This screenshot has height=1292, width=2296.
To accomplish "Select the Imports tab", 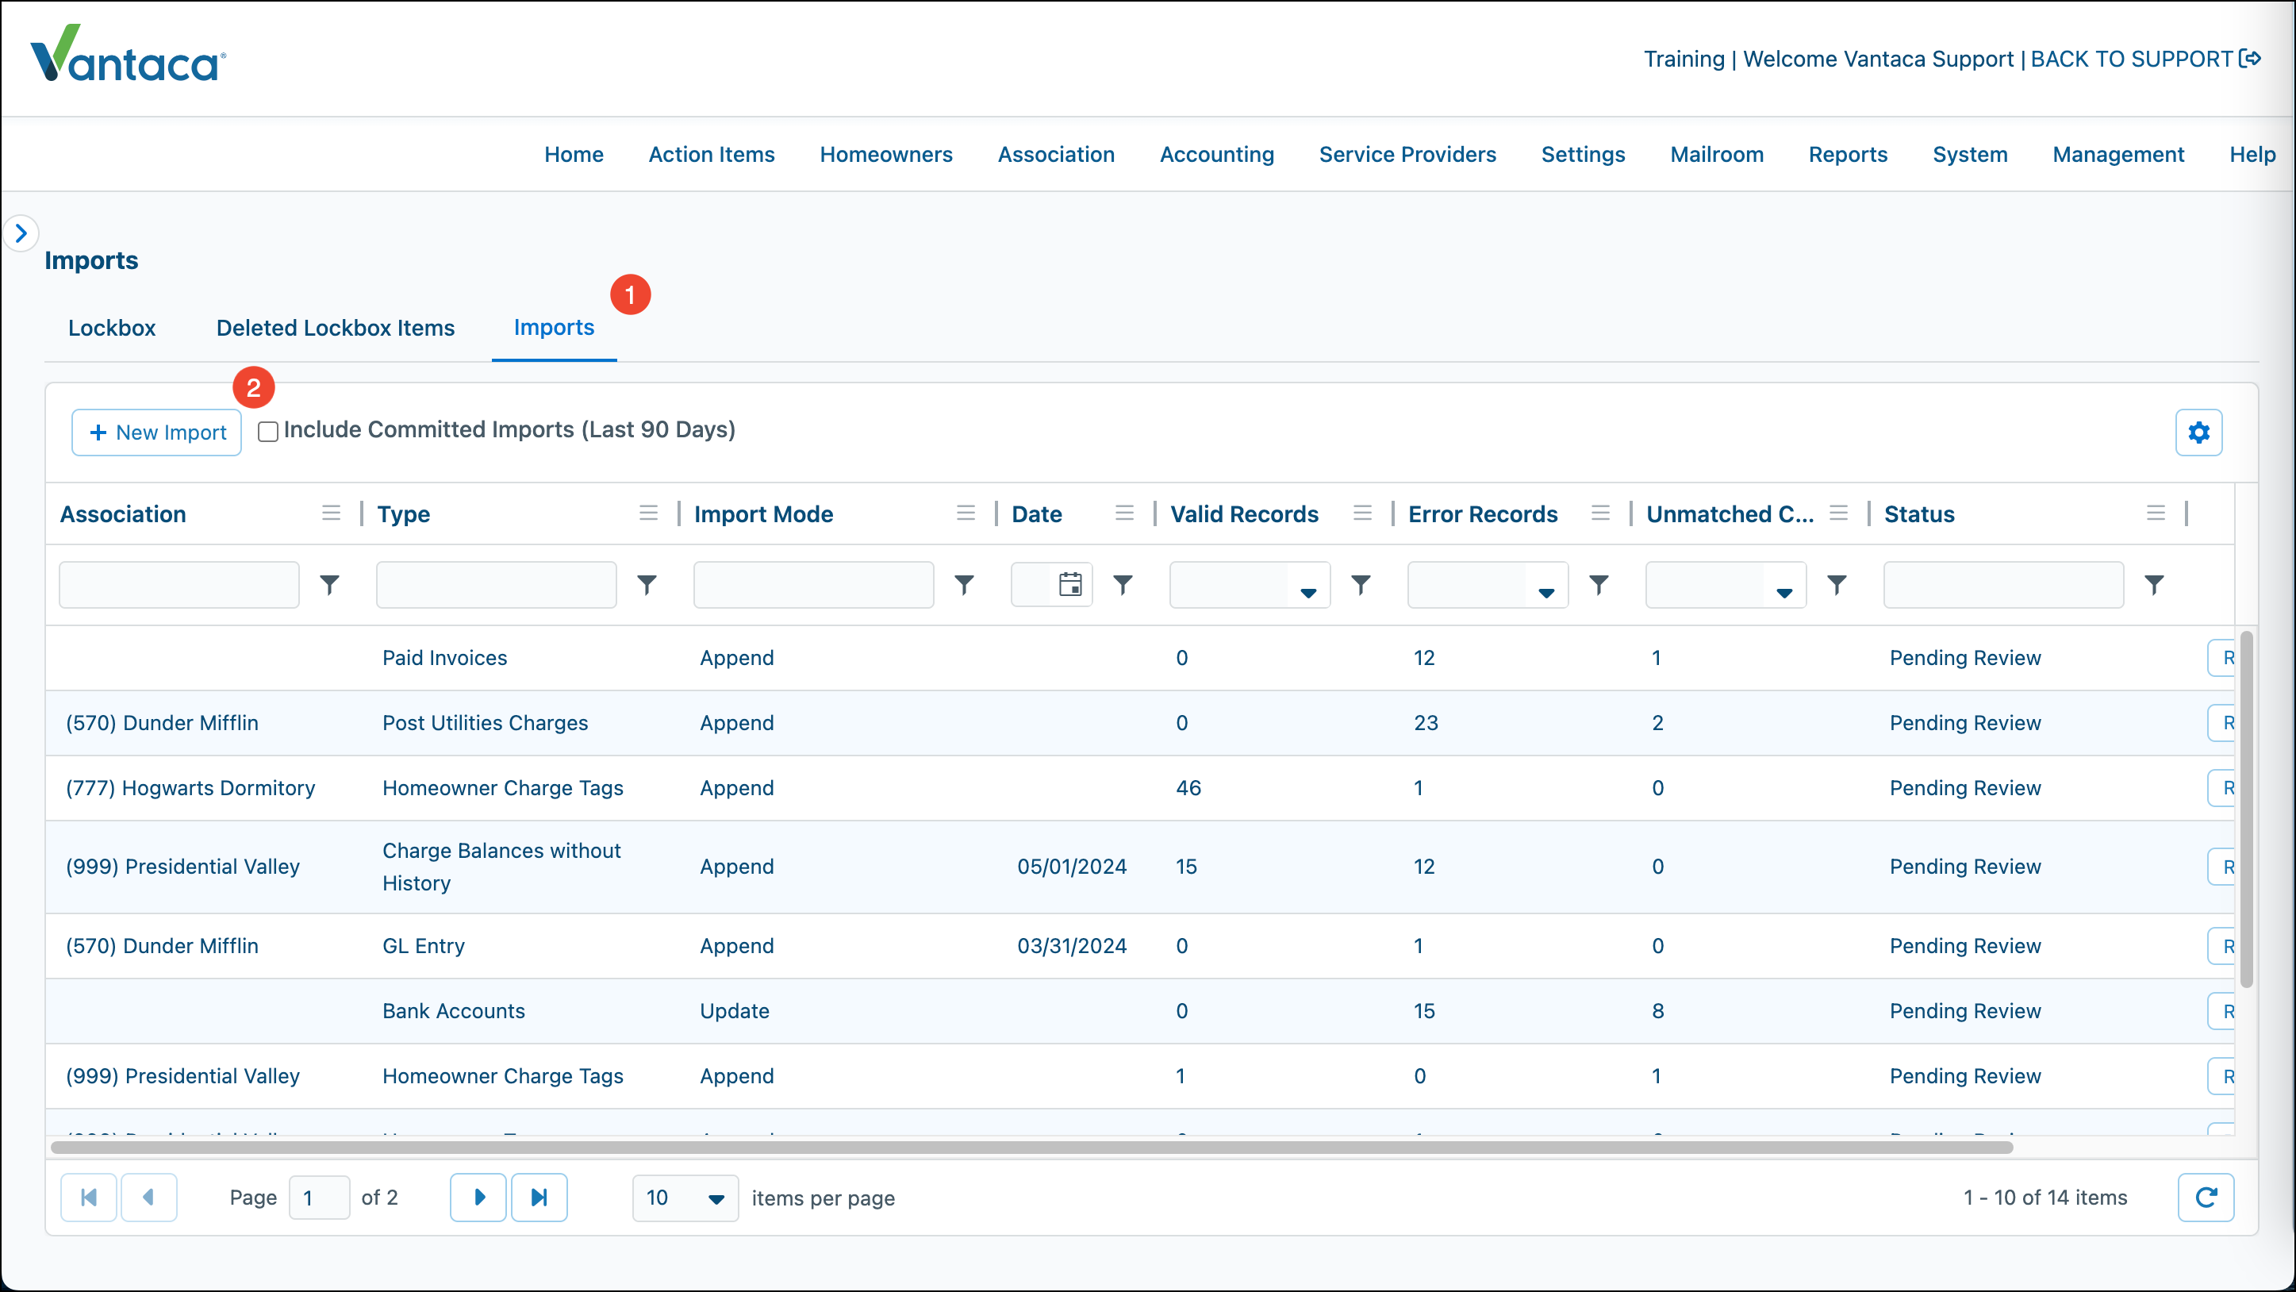I will 554,327.
